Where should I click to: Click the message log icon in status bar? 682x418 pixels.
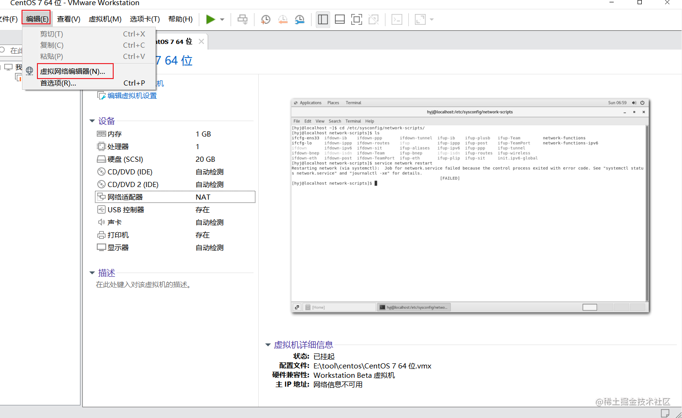point(665,413)
